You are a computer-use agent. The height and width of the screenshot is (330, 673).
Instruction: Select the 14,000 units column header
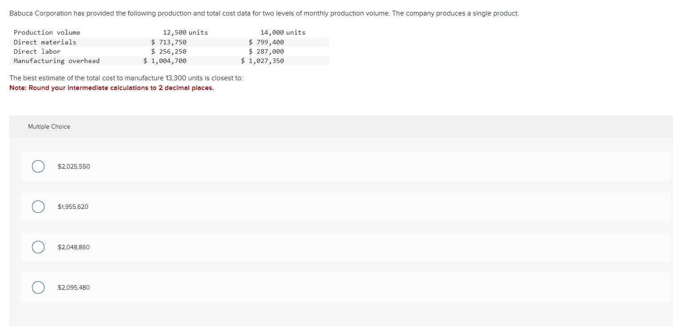(283, 32)
